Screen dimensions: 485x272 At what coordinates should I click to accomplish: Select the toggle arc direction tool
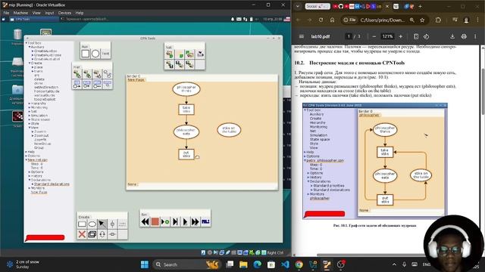click(x=102, y=234)
